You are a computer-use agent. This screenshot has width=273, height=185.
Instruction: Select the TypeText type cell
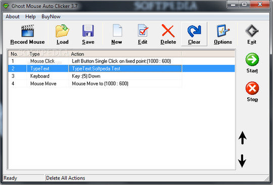(48, 69)
